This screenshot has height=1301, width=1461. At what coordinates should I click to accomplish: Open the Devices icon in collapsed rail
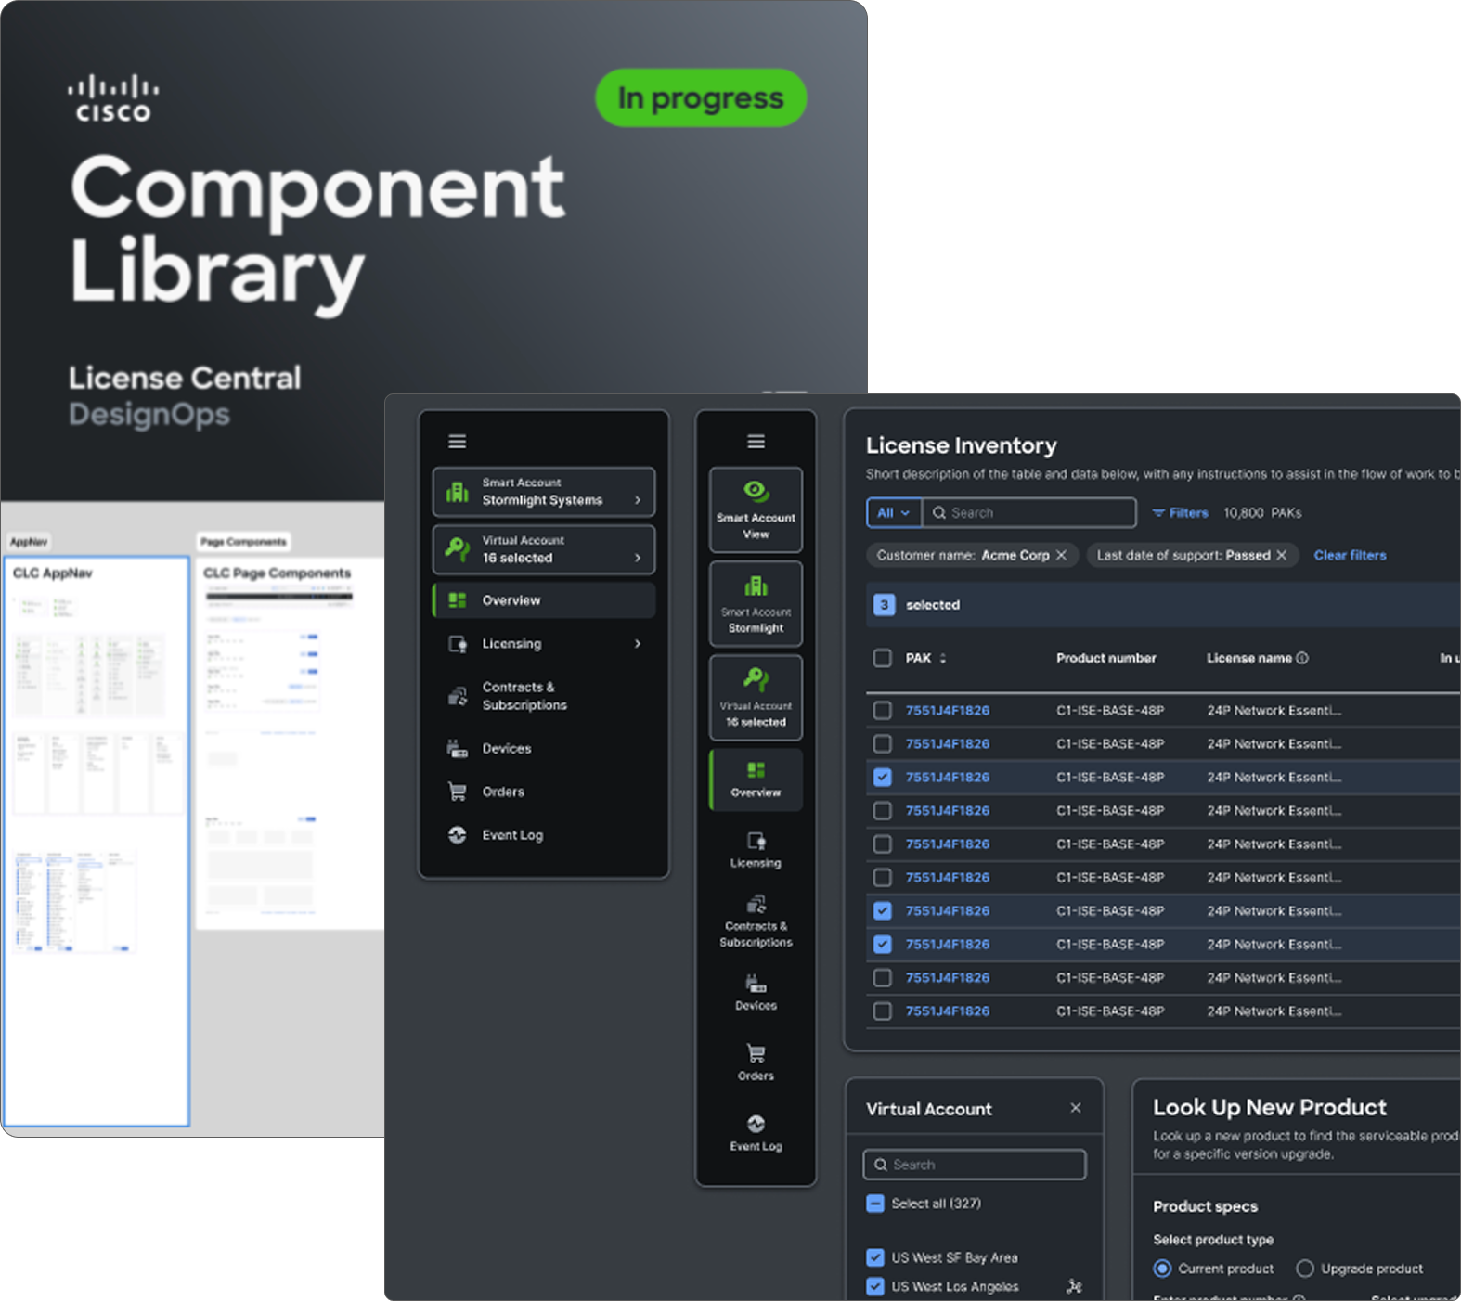pos(756,984)
